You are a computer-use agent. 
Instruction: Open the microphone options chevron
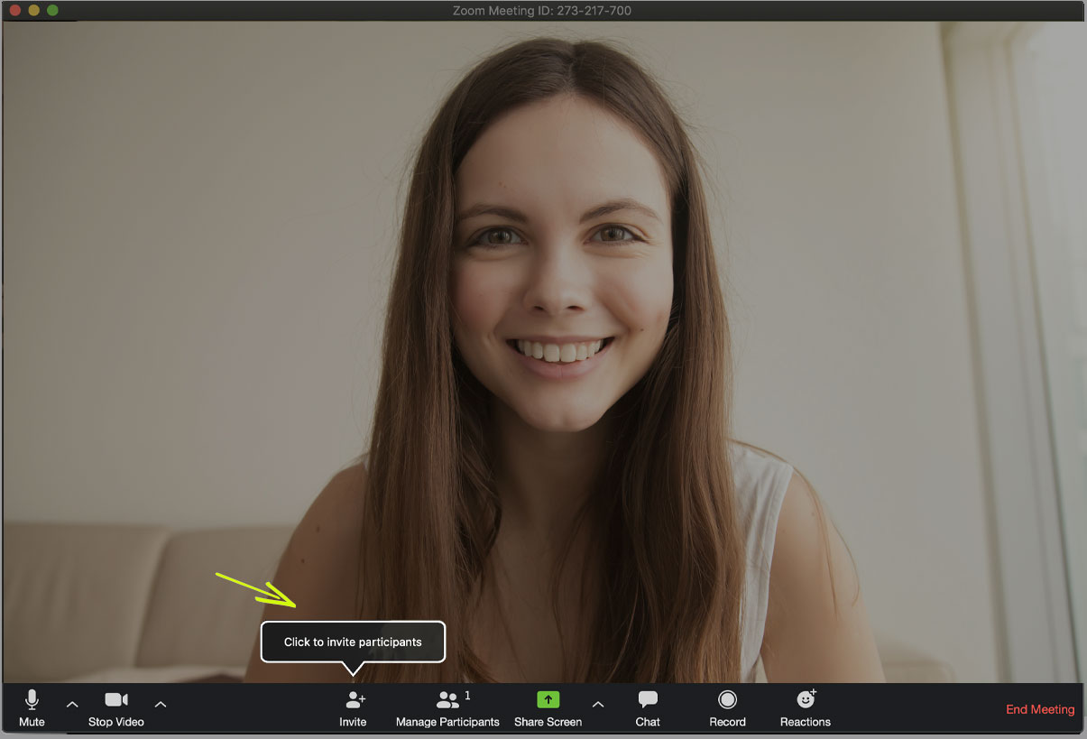[72, 705]
